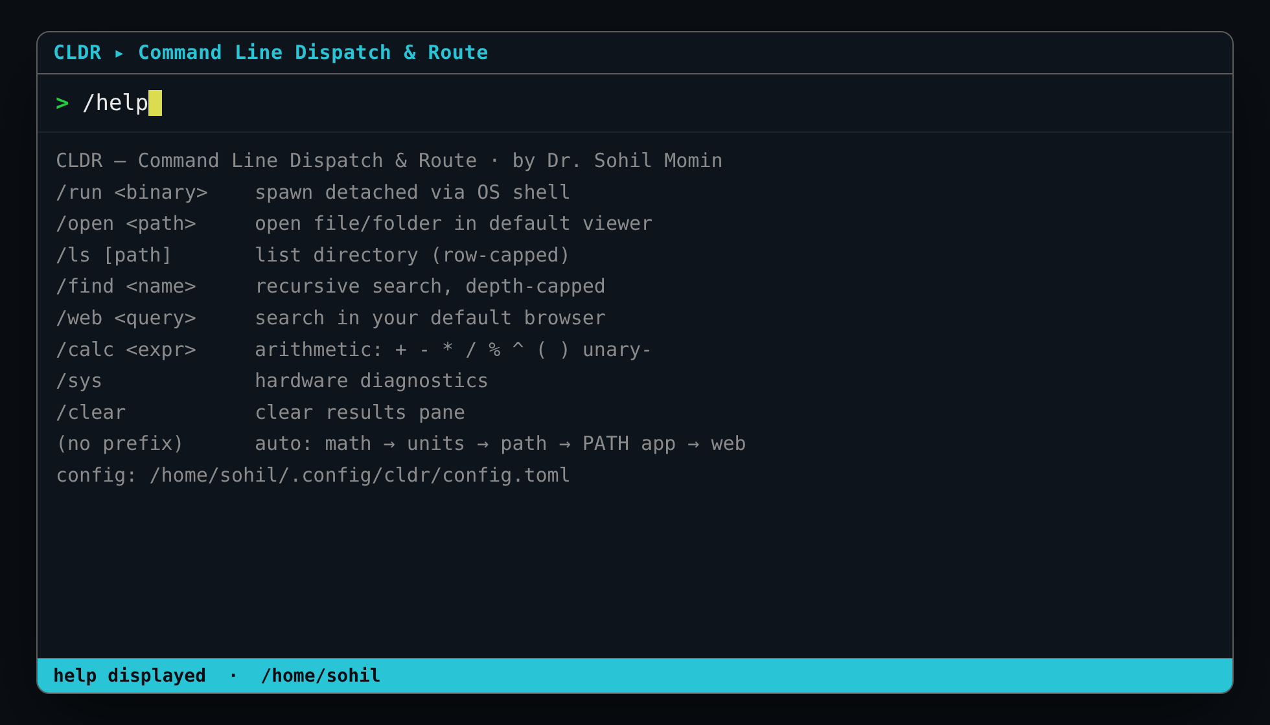Image resolution: width=1270 pixels, height=725 pixels.
Task: Click the title arrow separator after CLDR
Action: click(x=119, y=53)
